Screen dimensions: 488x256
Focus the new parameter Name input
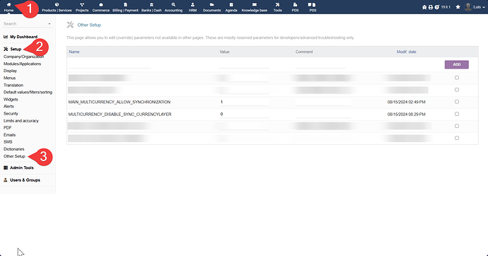pos(110,64)
